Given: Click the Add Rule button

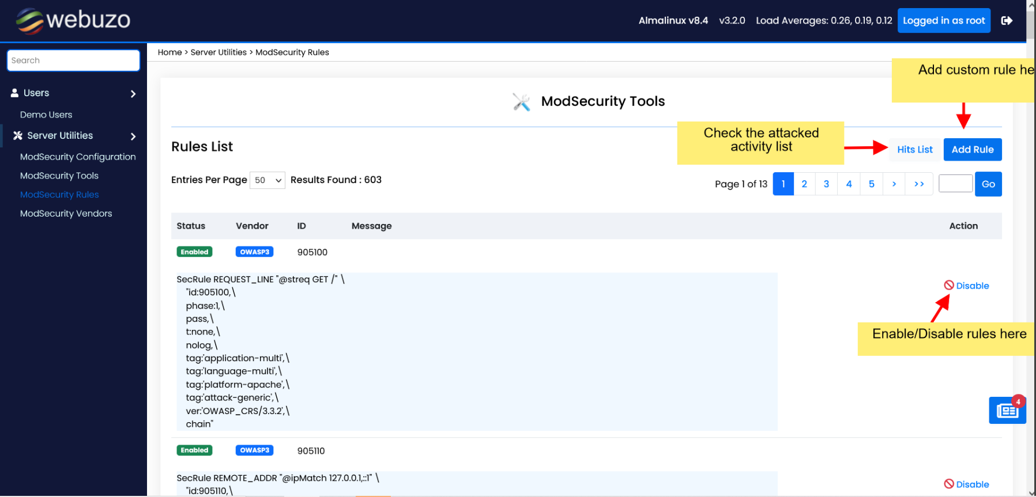Looking at the screenshot, I should pos(972,150).
